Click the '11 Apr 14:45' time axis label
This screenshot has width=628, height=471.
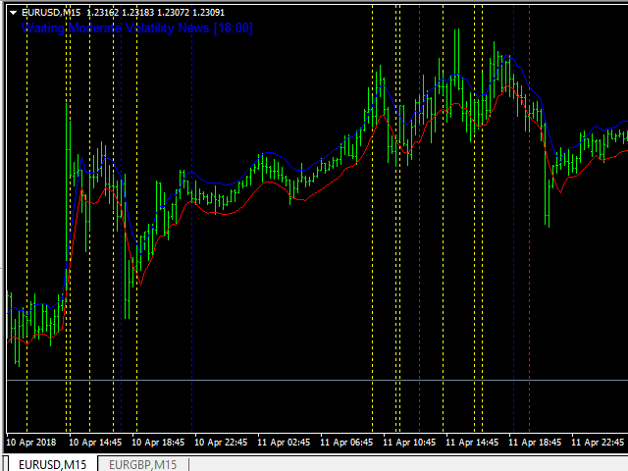tap(472, 443)
